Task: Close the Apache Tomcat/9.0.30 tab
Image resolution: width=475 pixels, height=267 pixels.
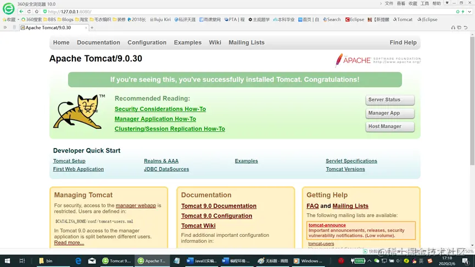Action: (86, 27)
